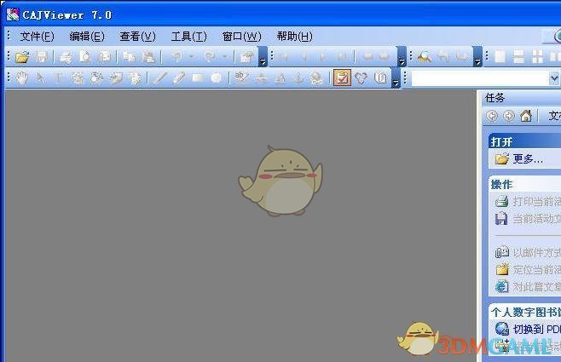Click the Undo arrow icon
The height and width of the screenshot is (362, 561).
[x=177, y=56]
